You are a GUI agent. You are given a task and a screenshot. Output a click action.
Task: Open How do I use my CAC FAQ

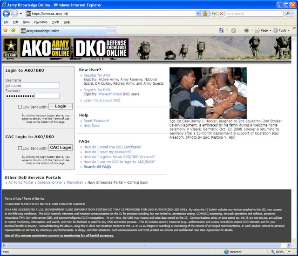point(119,162)
